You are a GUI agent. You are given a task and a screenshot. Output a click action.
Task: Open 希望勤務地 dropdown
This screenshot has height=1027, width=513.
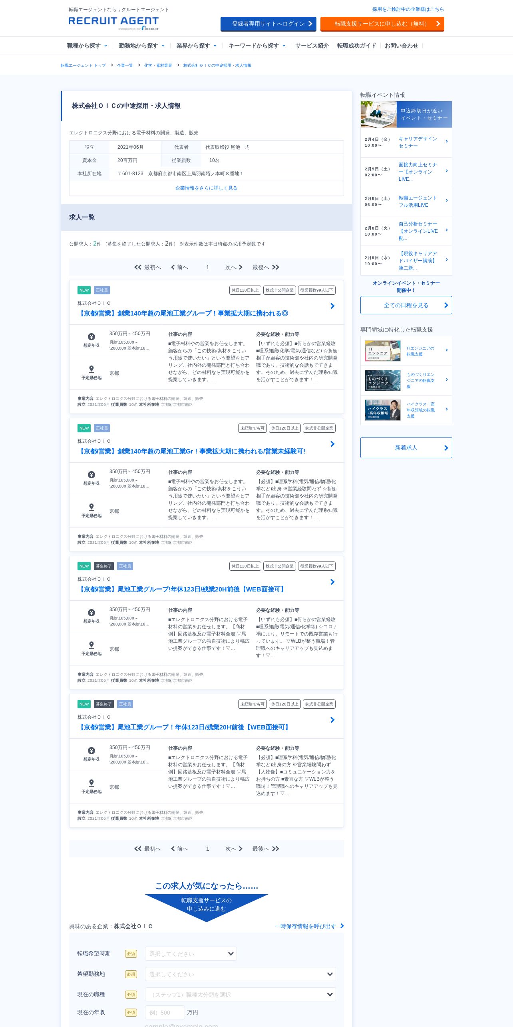241,974
